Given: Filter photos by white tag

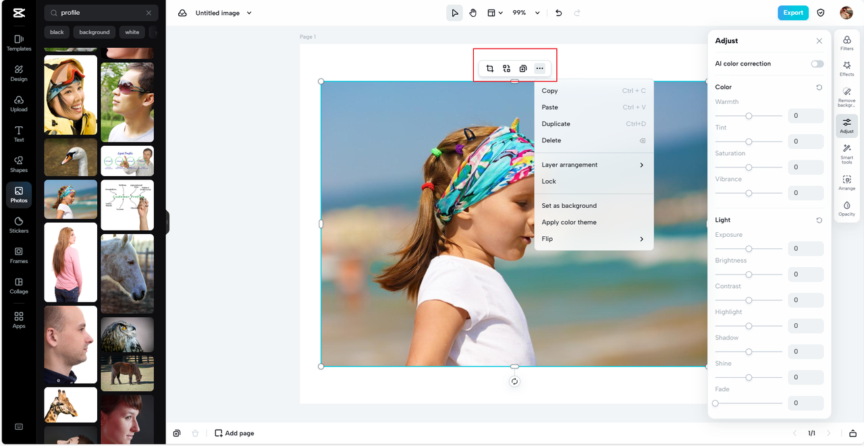Looking at the screenshot, I should [x=132, y=32].
